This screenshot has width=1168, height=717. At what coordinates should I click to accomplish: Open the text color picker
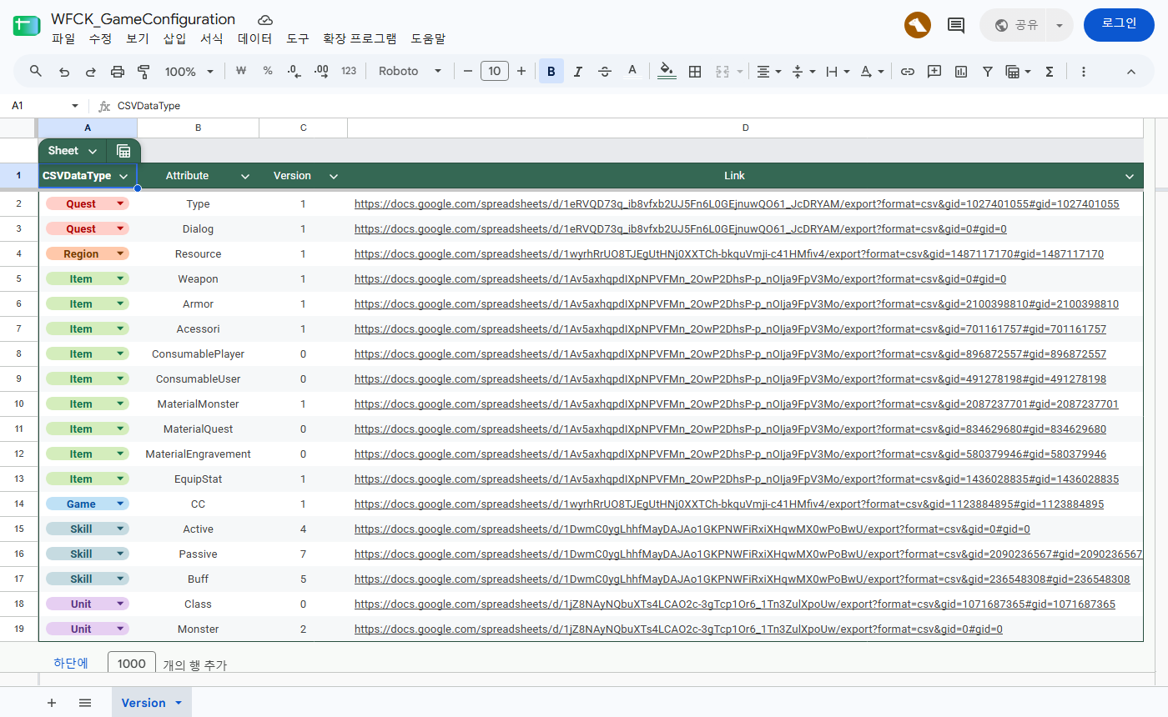(632, 72)
